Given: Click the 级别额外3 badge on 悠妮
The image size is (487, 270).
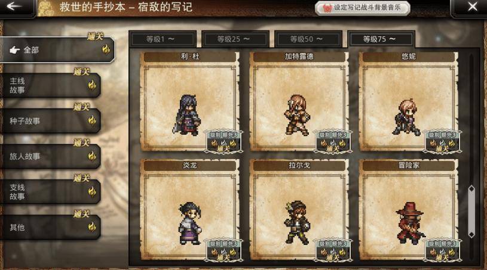Looking at the screenshot, I should [442, 141].
